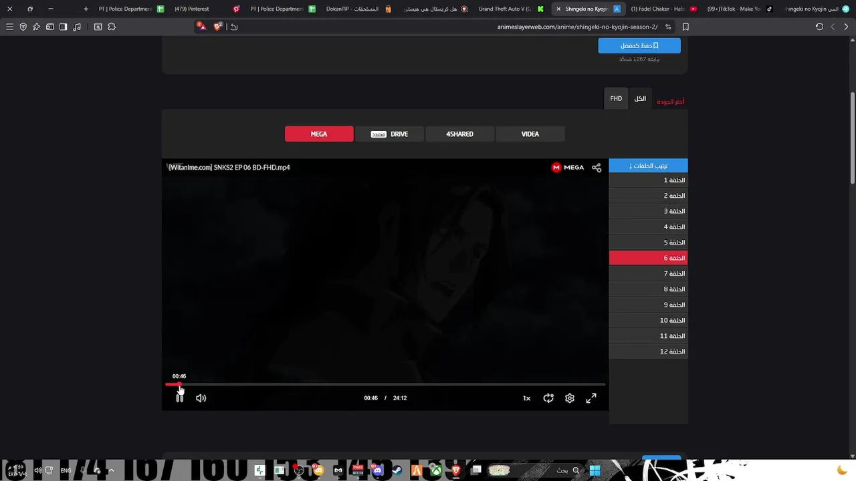Open episode الحلقة 7

pos(648,274)
